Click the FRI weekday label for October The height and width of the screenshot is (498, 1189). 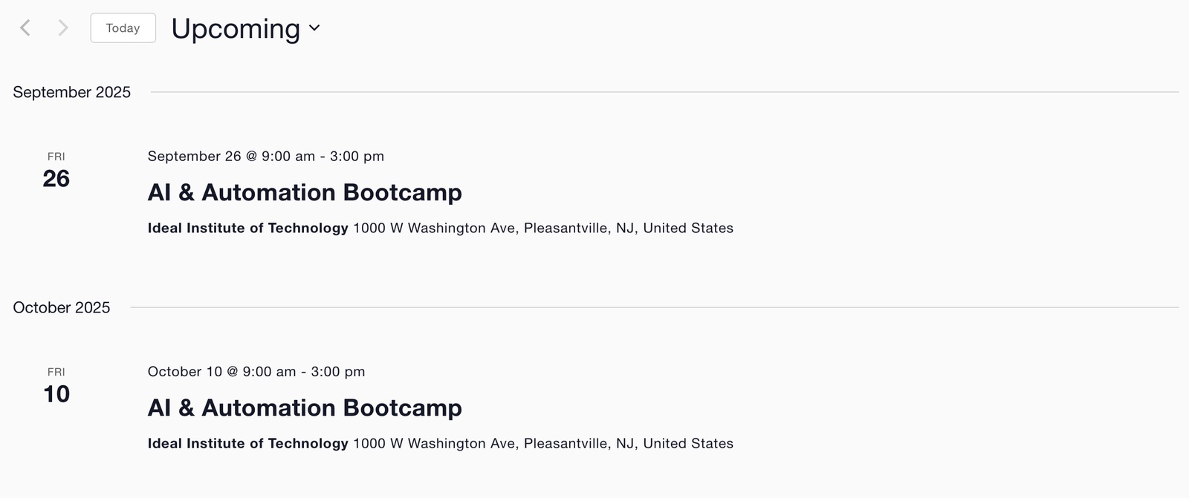[x=56, y=371]
